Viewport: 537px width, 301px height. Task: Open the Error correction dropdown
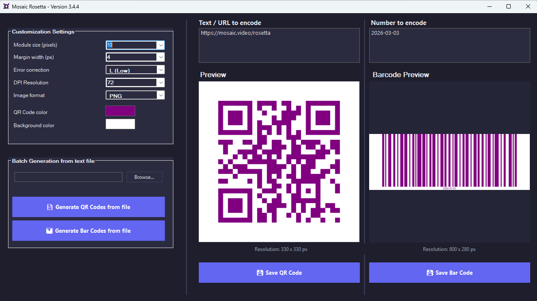[161, 70]
